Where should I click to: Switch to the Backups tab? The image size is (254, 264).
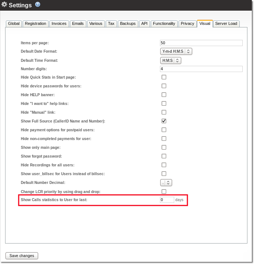coord(128,24)
